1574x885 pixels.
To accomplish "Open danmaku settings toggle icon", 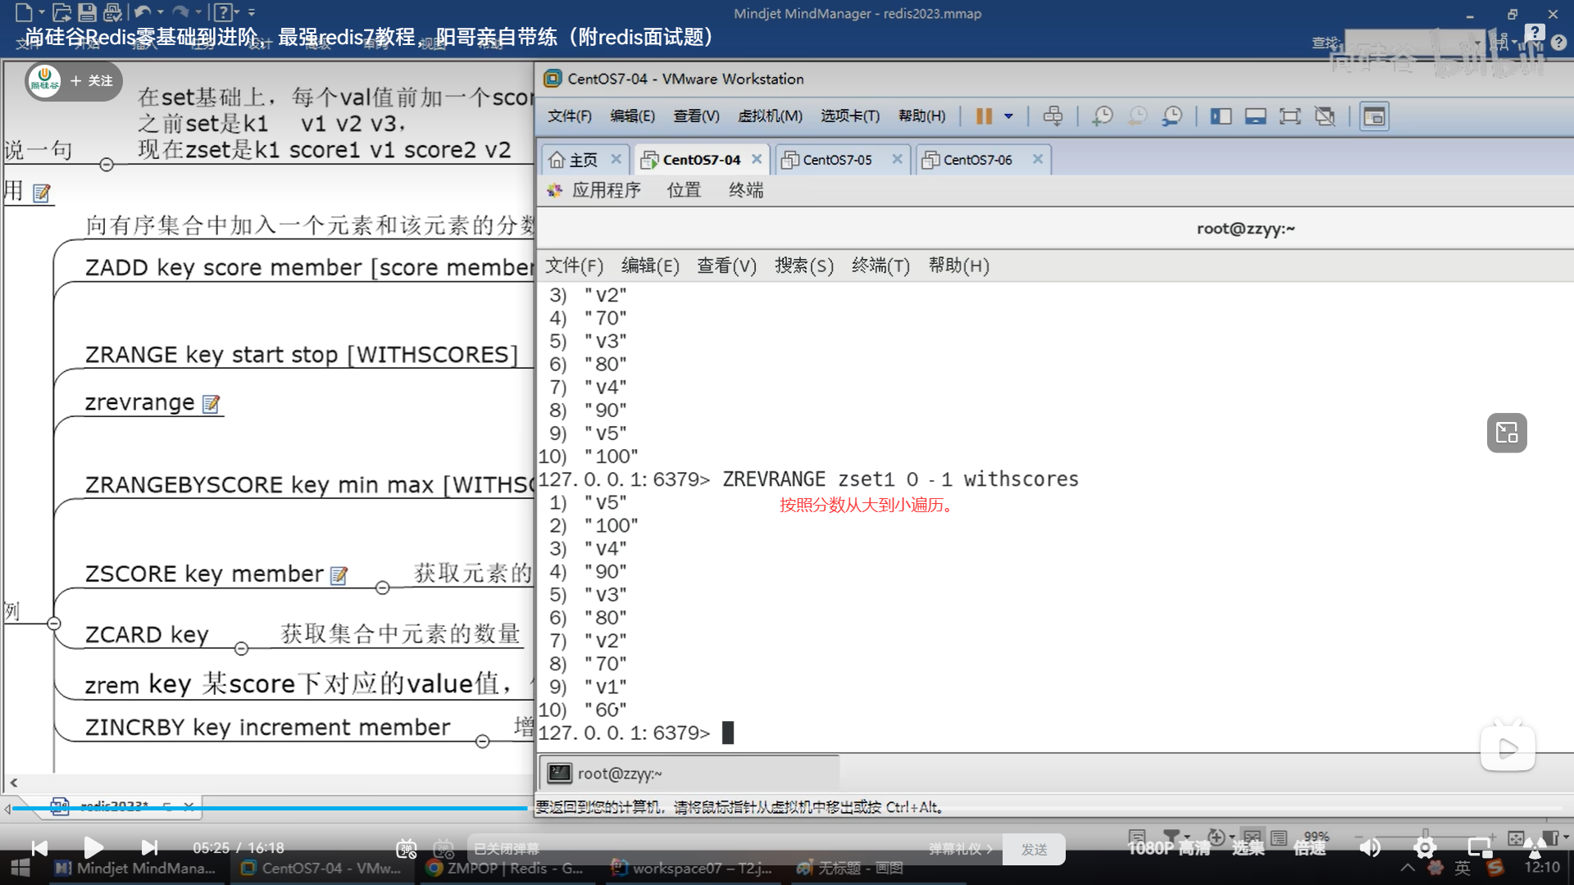I will click(444, 849).
